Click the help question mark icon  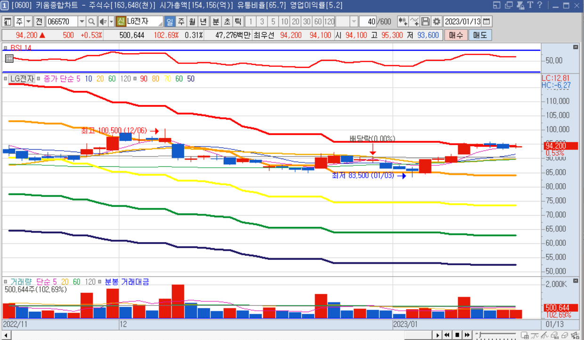click(x=539, y=5)
